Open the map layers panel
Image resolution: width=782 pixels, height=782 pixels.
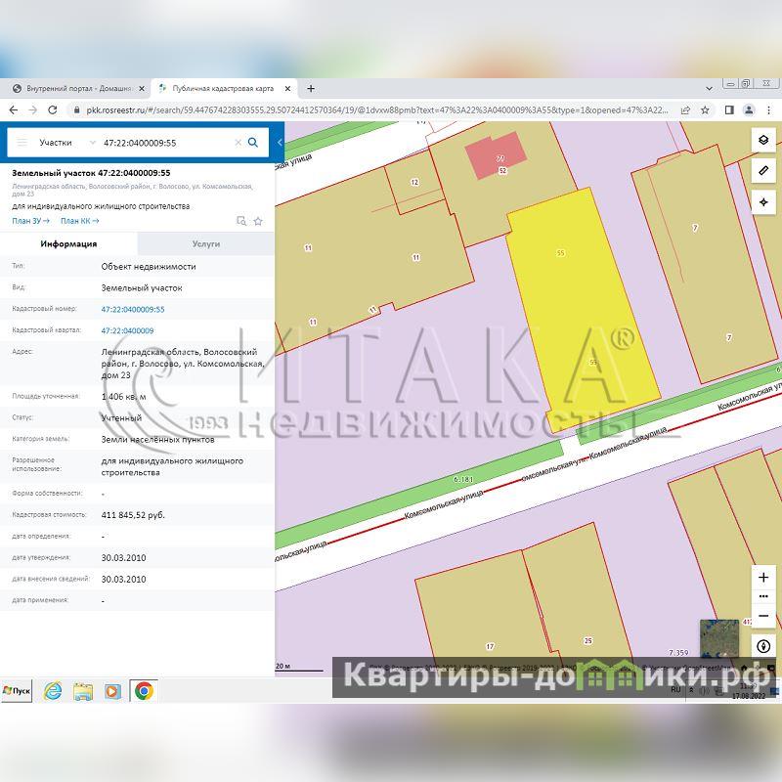click(x=763, y=140)
